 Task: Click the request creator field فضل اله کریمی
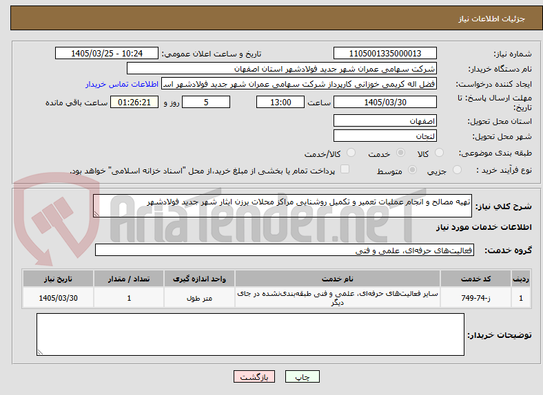(299, 84)
